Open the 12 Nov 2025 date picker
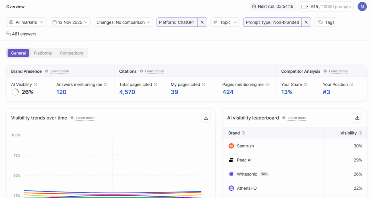The height and width of the screenshot is (198, 371). 70,22
